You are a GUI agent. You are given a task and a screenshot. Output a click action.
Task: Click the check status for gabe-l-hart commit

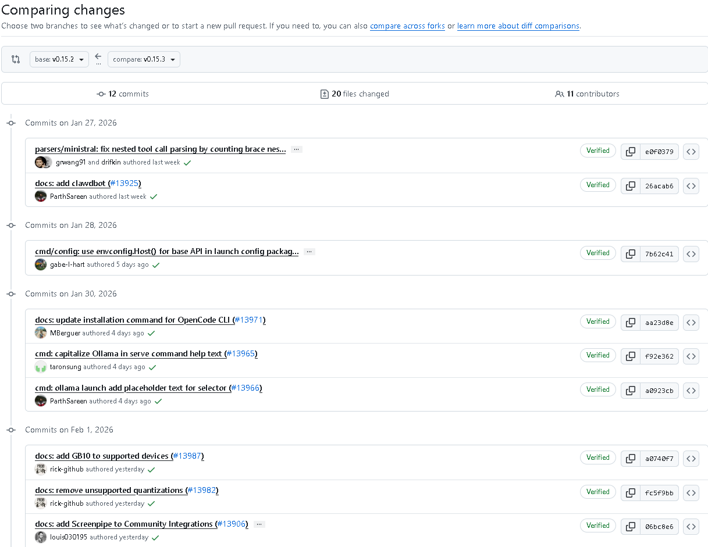(x=156, y=264)
